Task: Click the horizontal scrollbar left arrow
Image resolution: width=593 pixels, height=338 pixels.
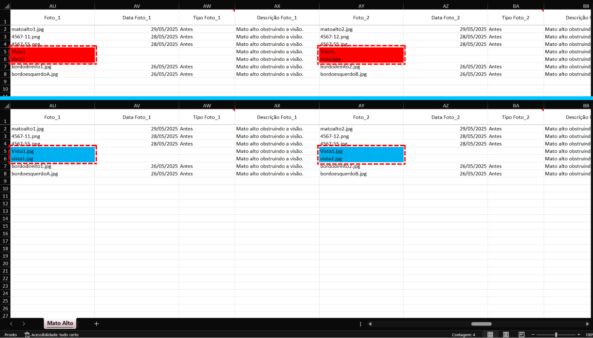Action: pyautogui.click(x=370, y=324)
